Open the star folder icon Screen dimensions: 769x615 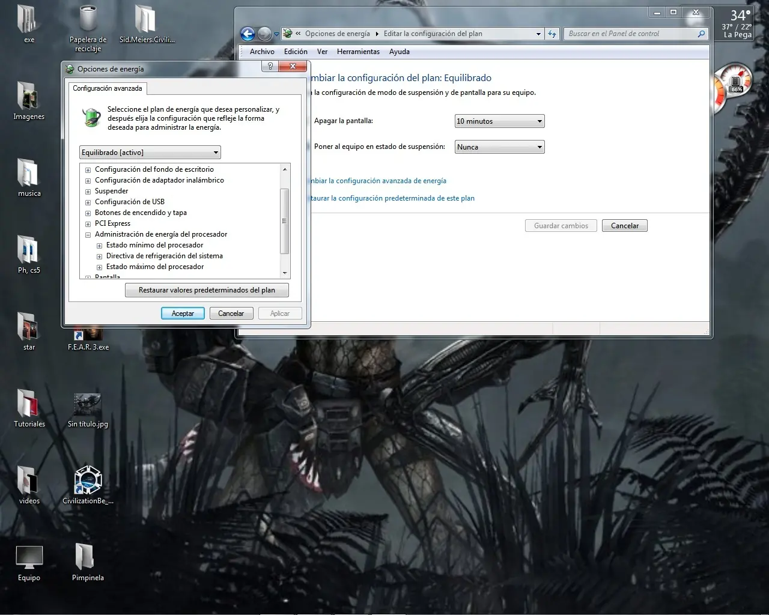click(x=29, y=332)
